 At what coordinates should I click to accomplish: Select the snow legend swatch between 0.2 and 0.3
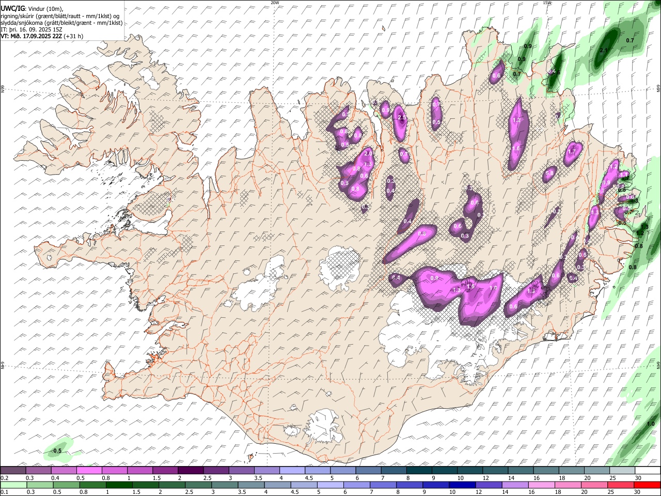tap(13, 471)
